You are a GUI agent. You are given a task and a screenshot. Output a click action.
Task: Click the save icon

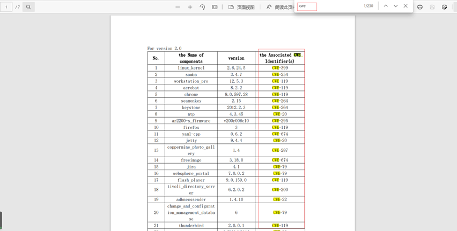click(x=432, y=7)
